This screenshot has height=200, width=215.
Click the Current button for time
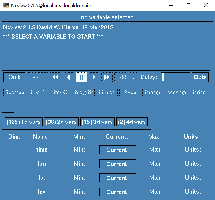(117, 150)
